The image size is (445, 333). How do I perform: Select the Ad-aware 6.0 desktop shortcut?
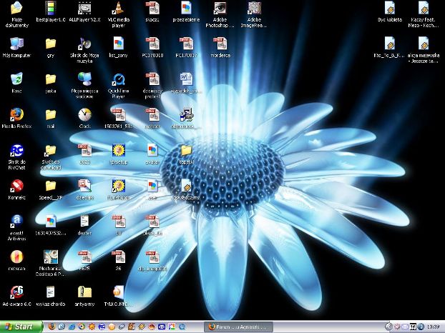(x=16, y=292)
